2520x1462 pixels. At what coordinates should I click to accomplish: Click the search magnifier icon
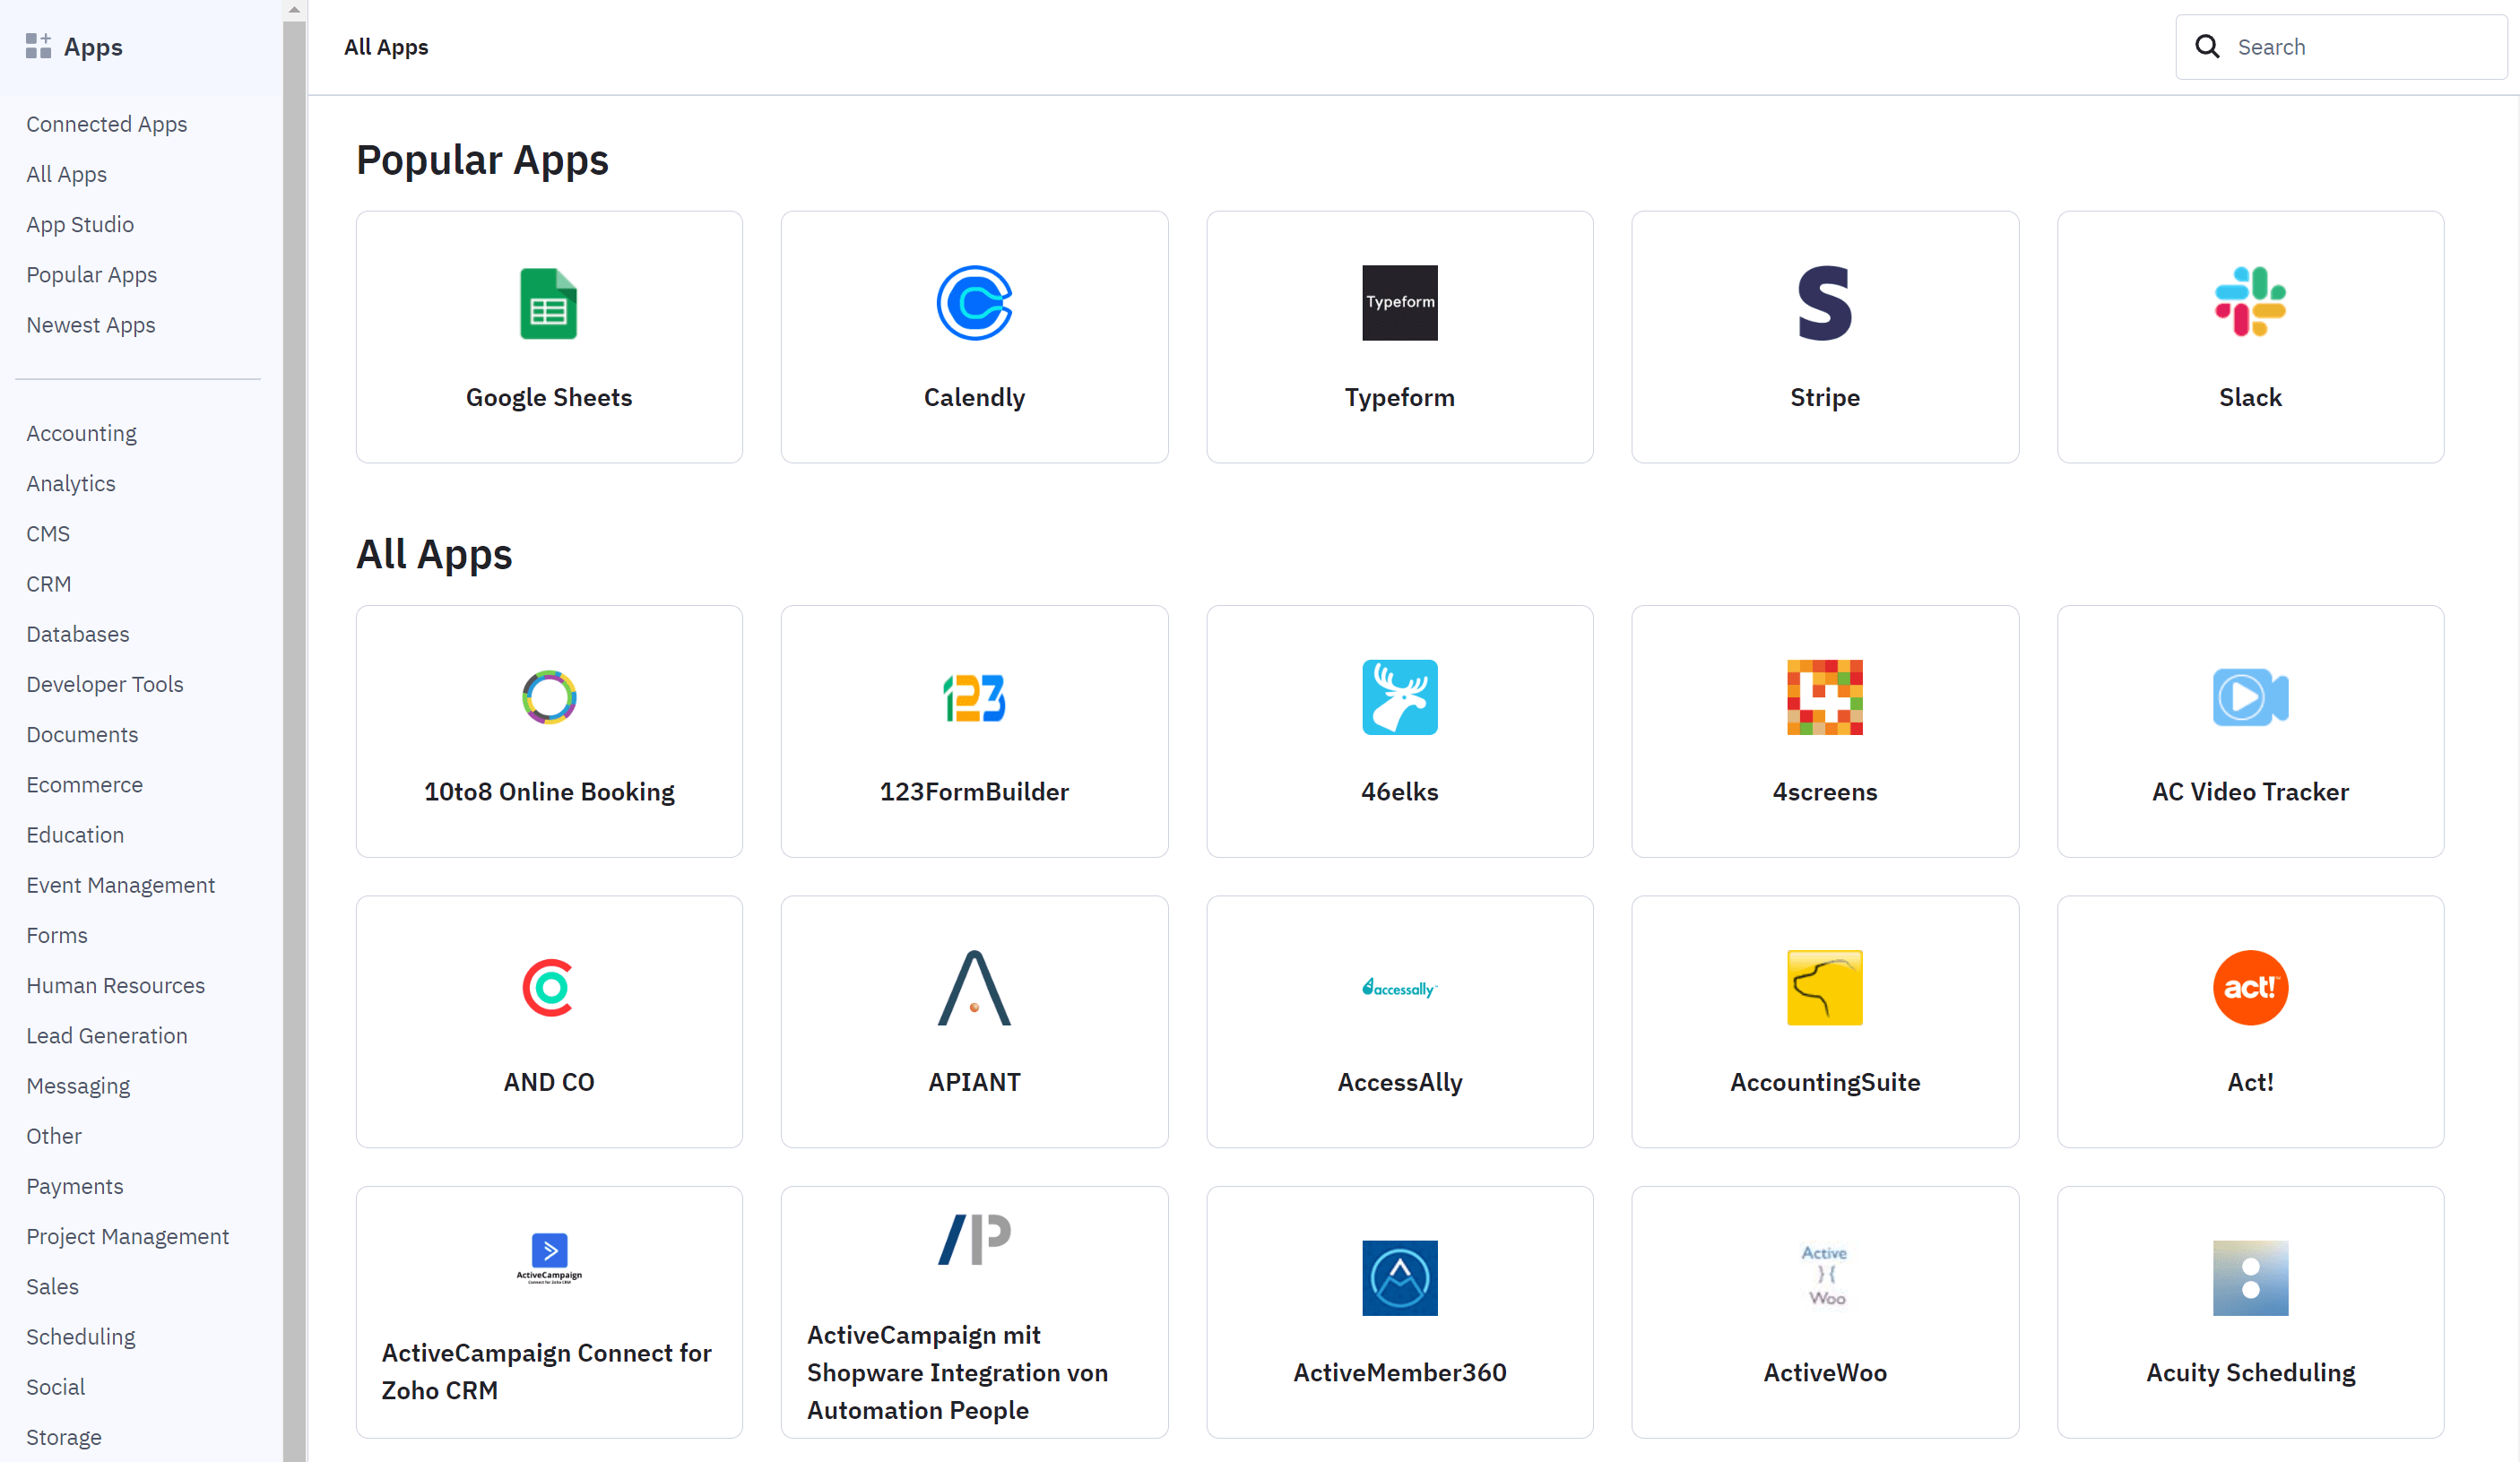click(x=2206, y=46)
